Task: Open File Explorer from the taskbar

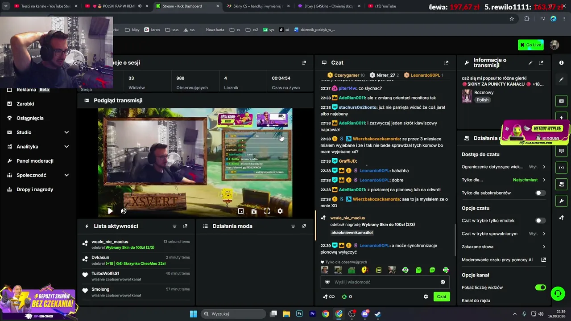Action: 286,314
